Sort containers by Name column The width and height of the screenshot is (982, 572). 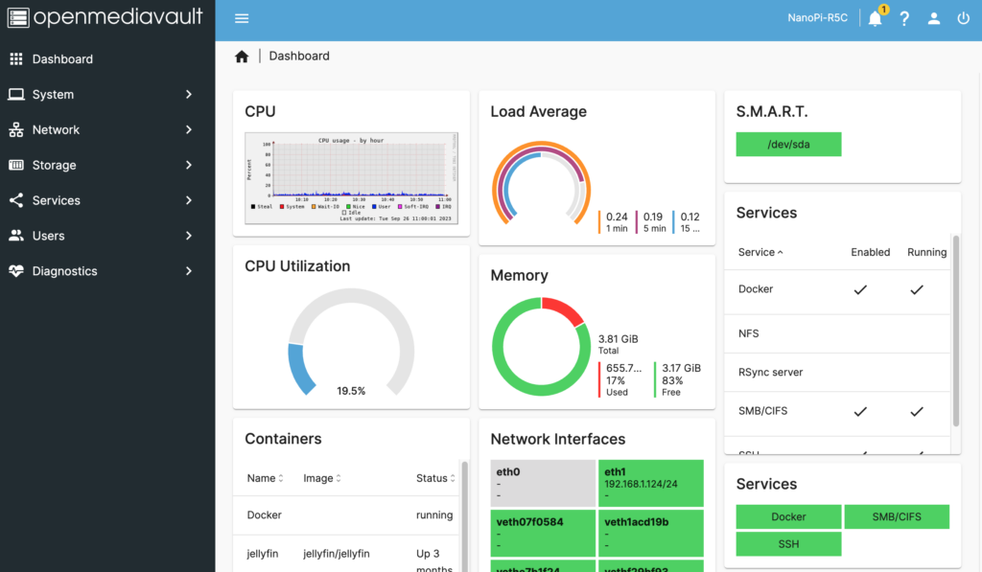tap(265, 478)
